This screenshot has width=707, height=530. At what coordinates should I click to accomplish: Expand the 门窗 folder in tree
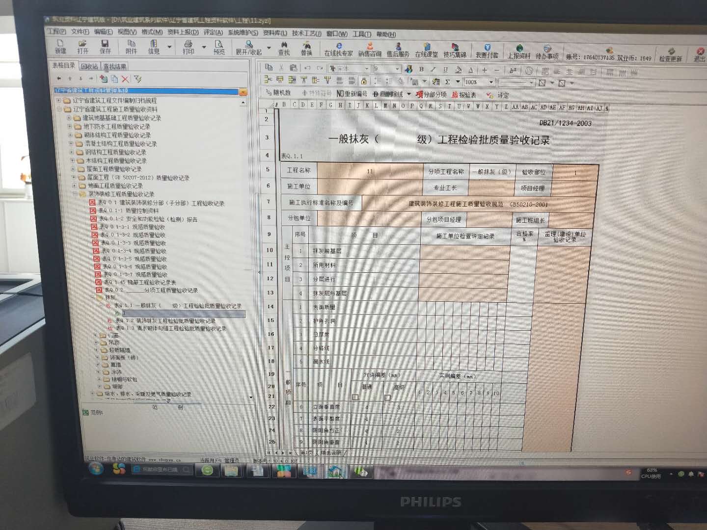[96, 336]
